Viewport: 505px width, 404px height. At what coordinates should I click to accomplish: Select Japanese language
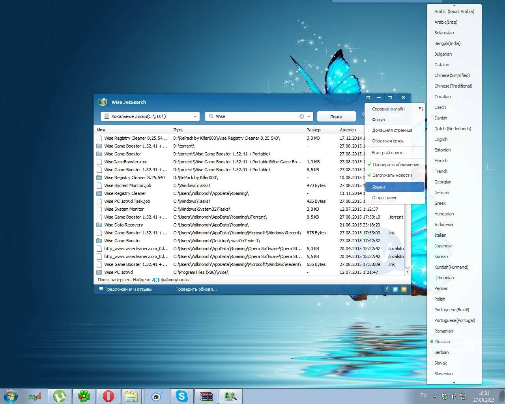tap(454, 246)
